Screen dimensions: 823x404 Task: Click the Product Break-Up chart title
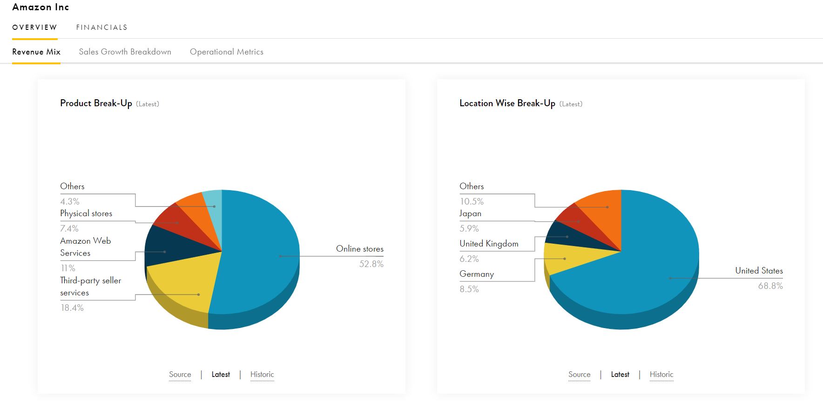click(x=96, y=103)
